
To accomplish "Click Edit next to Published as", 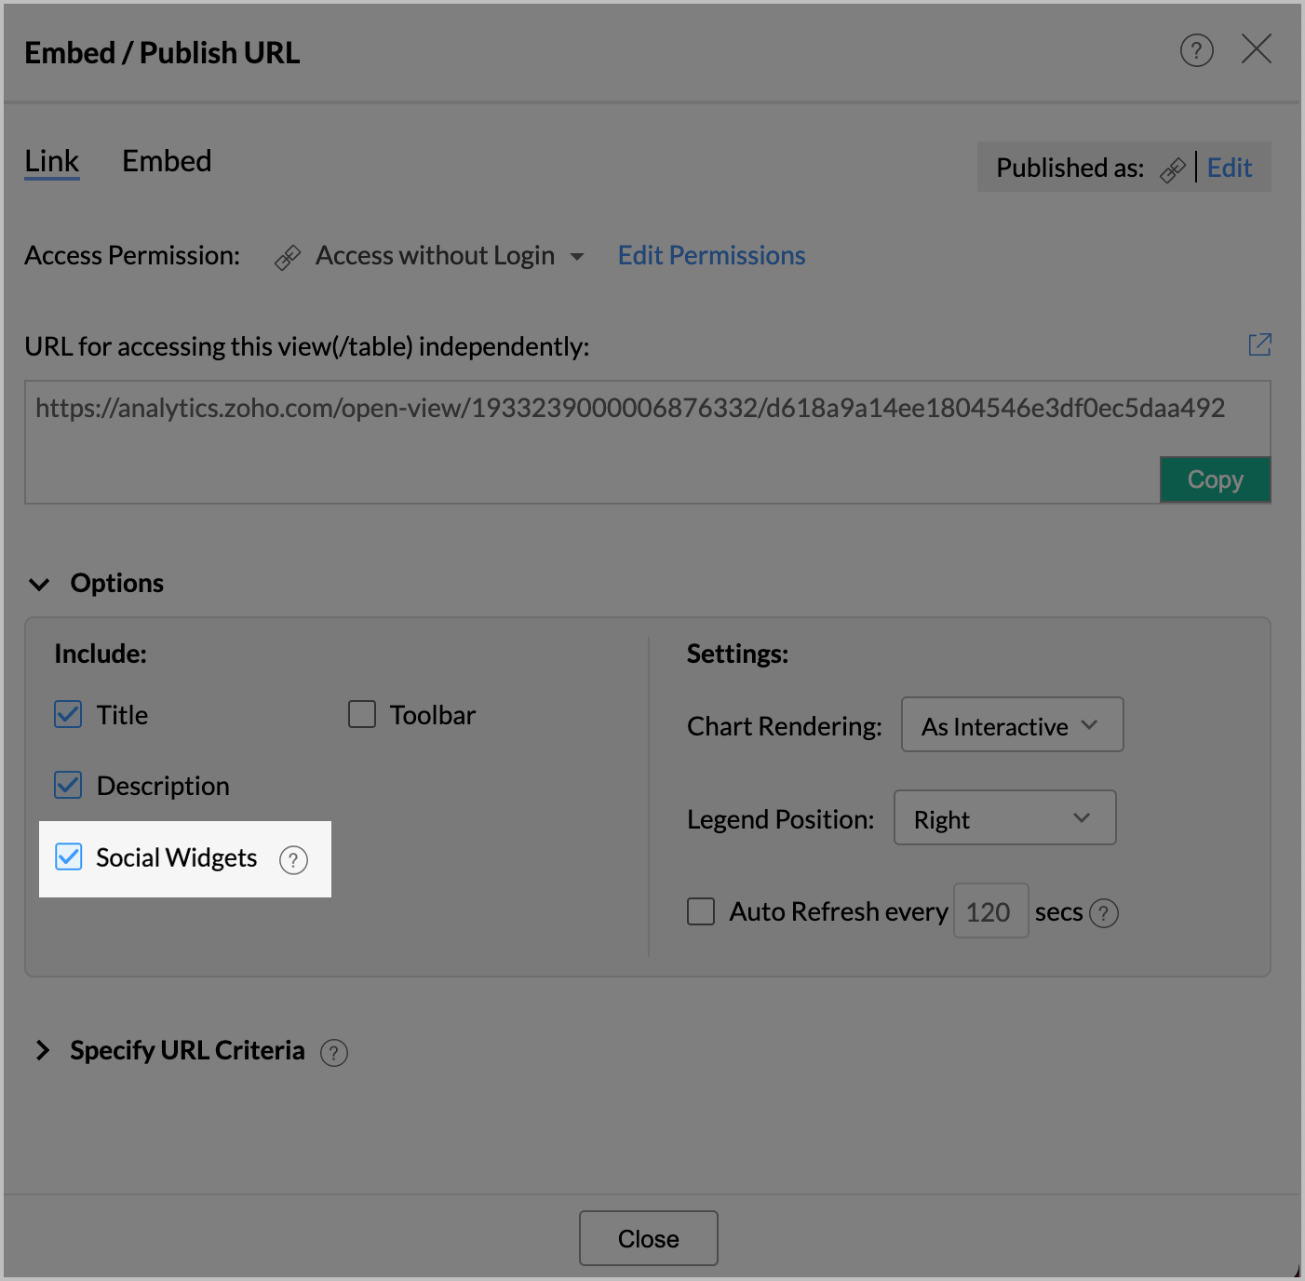I will 1229,168.
